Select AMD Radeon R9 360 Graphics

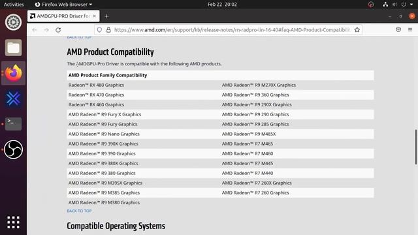pos(255,95)
